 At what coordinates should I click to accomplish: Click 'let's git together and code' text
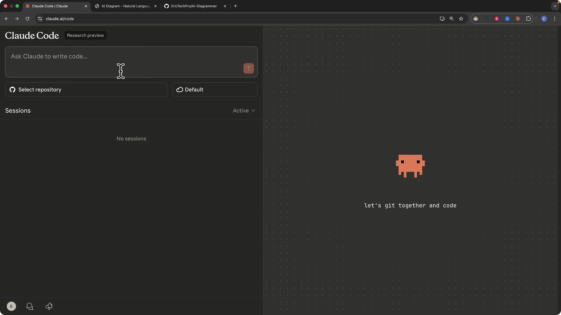point(410,205)
